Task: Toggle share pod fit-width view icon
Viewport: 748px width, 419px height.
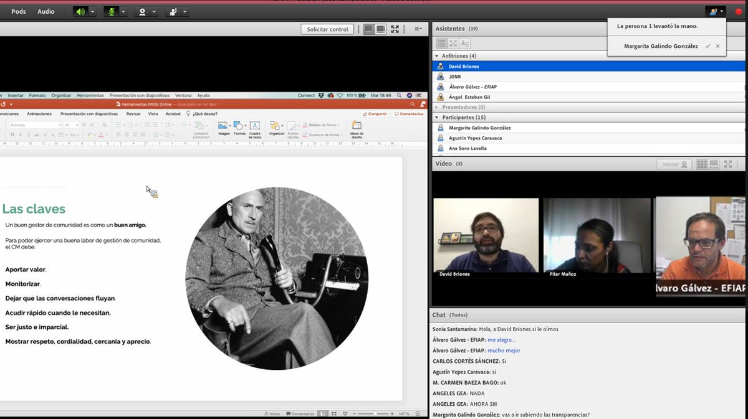Action: click(369, 29)
